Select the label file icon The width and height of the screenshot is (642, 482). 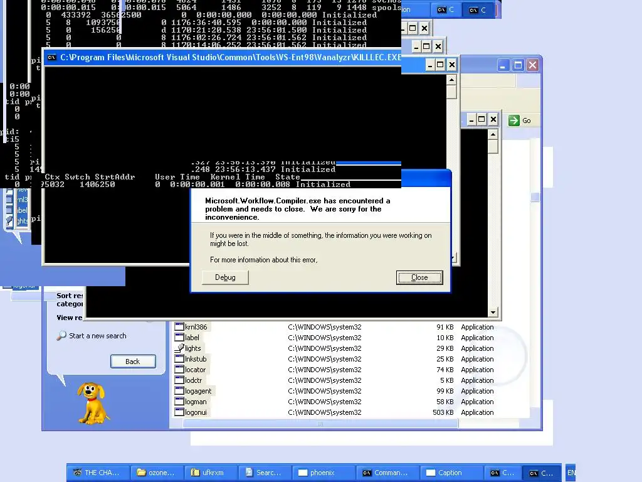[x=179, y=337]
